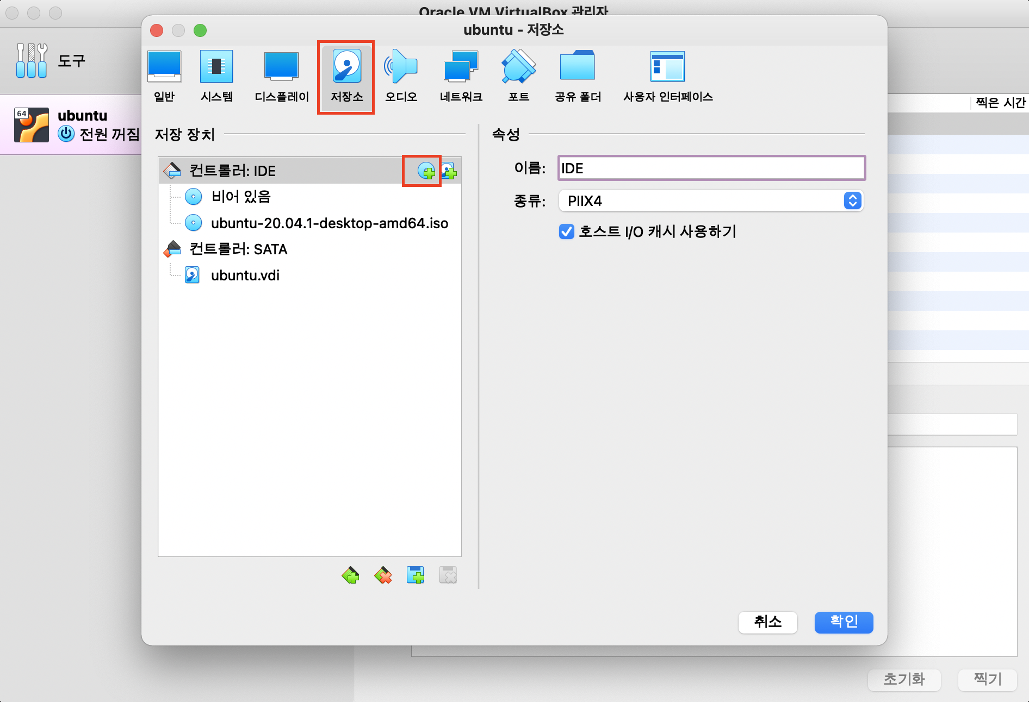Open the 오디오 (Audio) settings tab
This screenshot has width=1029, height=702.
click(x=401, y=77)
